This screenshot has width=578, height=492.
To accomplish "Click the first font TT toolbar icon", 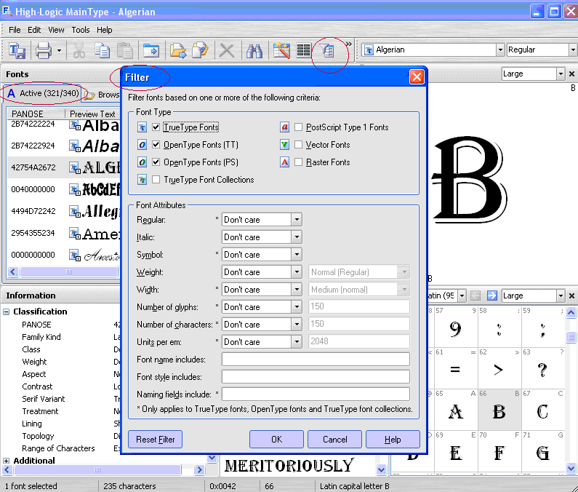I will 17,50.
